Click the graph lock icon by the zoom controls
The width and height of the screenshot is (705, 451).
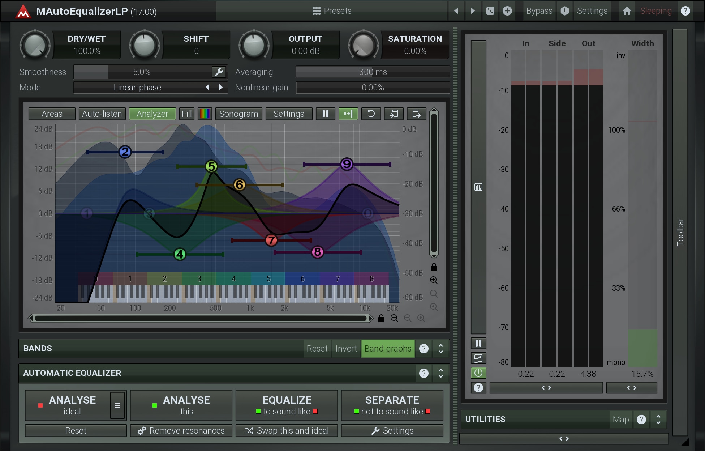coord(381,318)
